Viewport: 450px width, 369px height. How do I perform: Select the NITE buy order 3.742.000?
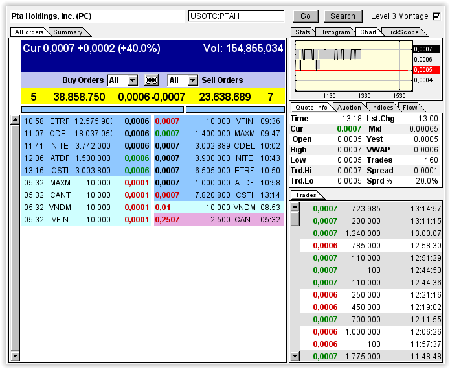pos(86,146)
